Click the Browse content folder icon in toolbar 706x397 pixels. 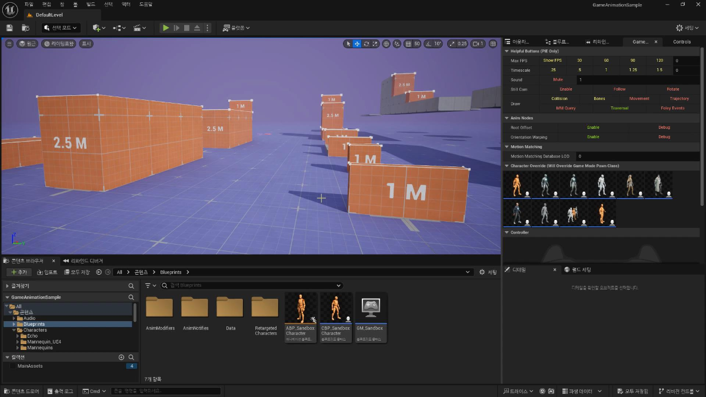[x=25, y=28]
